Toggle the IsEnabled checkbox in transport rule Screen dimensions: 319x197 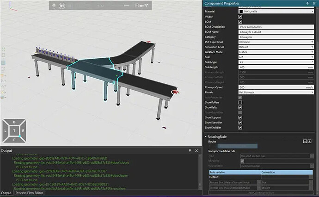(x=242, y=161)
